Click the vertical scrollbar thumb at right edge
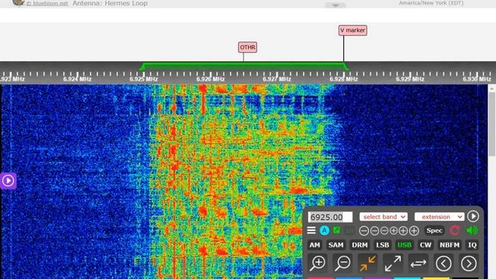Viewport: 496px width, 279px height. (x=492, y=124)
